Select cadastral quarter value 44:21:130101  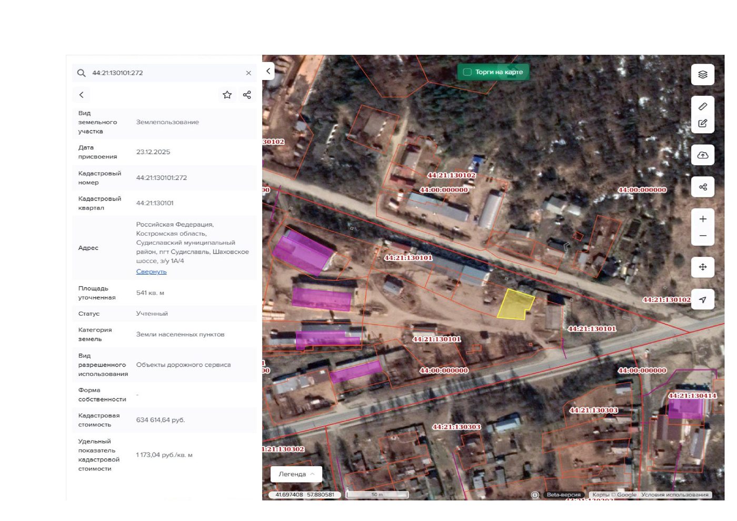pos(155,203)
